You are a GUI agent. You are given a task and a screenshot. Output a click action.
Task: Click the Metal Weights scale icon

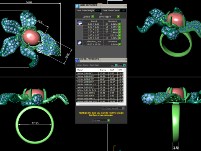coord(77,60)
